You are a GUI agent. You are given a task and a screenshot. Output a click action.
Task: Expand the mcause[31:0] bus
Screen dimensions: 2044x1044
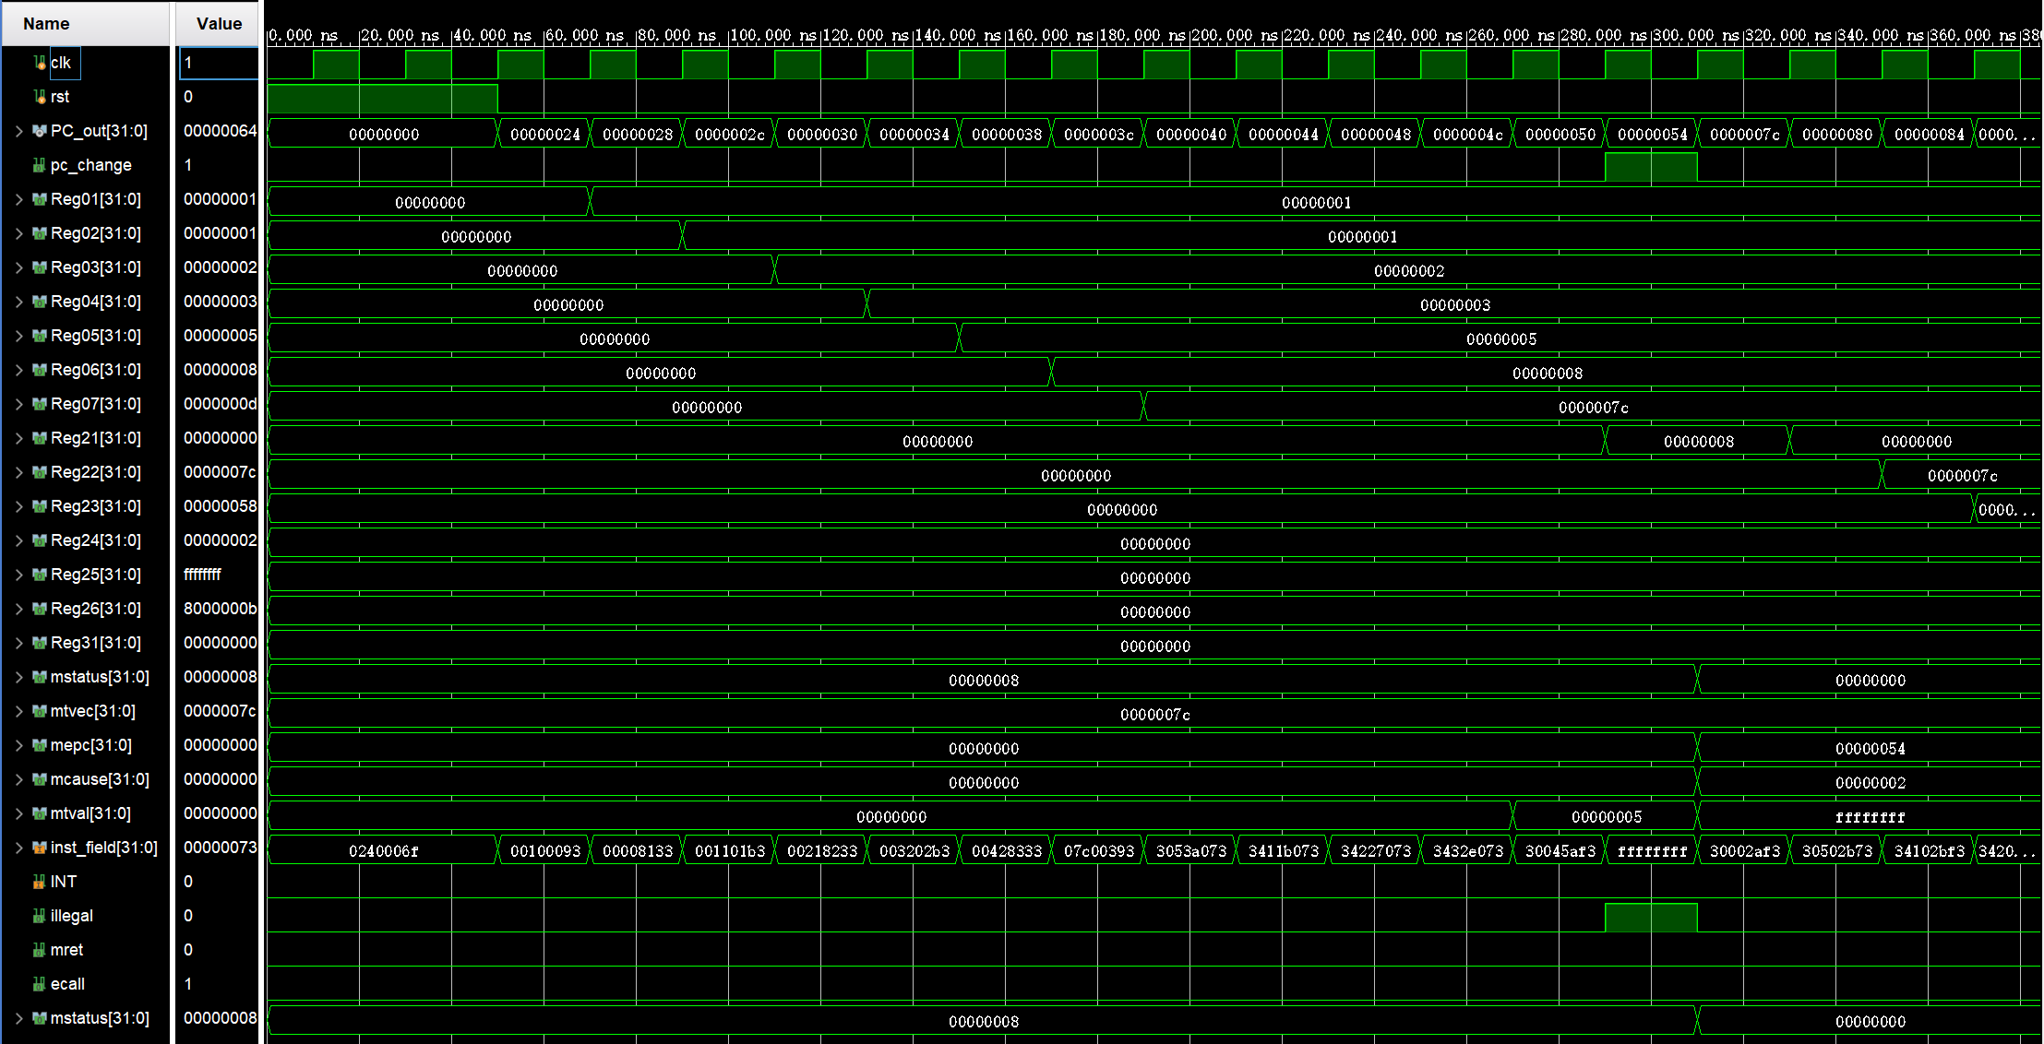click(18, 779)
